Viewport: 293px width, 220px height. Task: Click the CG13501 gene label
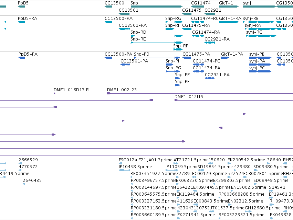[128, 10]
